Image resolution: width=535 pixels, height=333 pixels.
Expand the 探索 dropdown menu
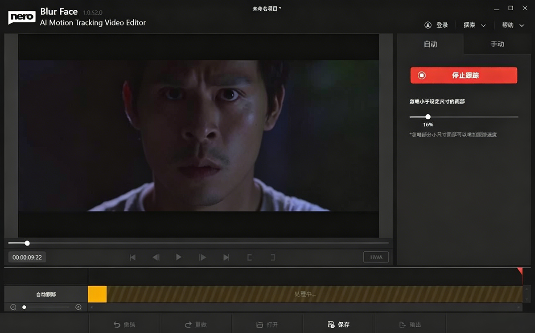[474, 25]
